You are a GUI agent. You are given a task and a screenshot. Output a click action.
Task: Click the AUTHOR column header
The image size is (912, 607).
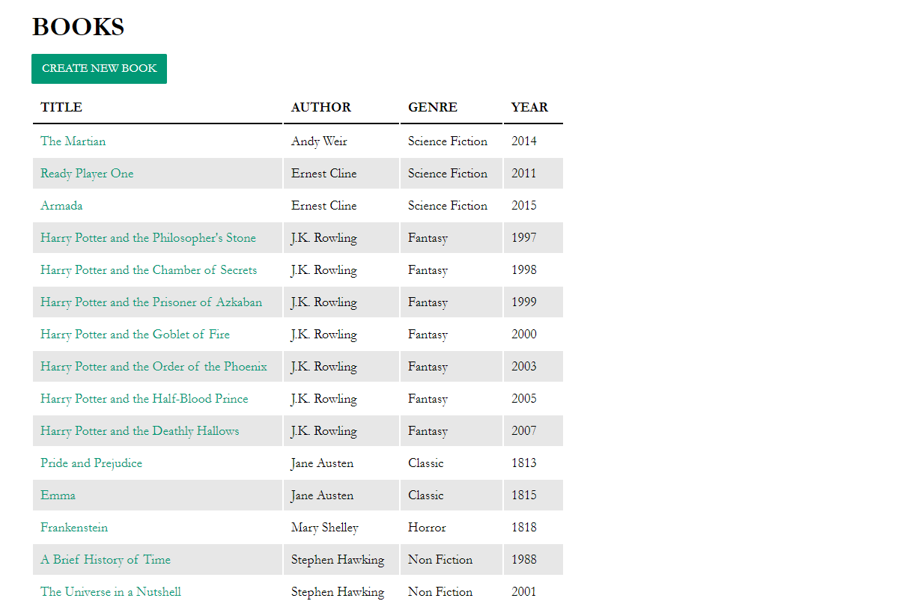[x=320, y=107]
